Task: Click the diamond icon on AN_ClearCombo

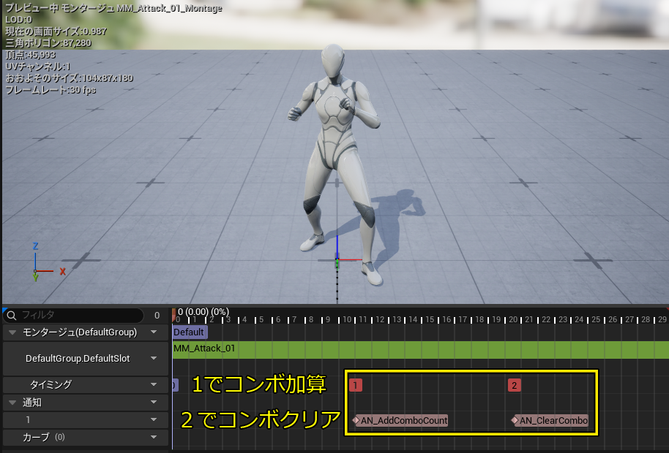Action: (515, 421)
